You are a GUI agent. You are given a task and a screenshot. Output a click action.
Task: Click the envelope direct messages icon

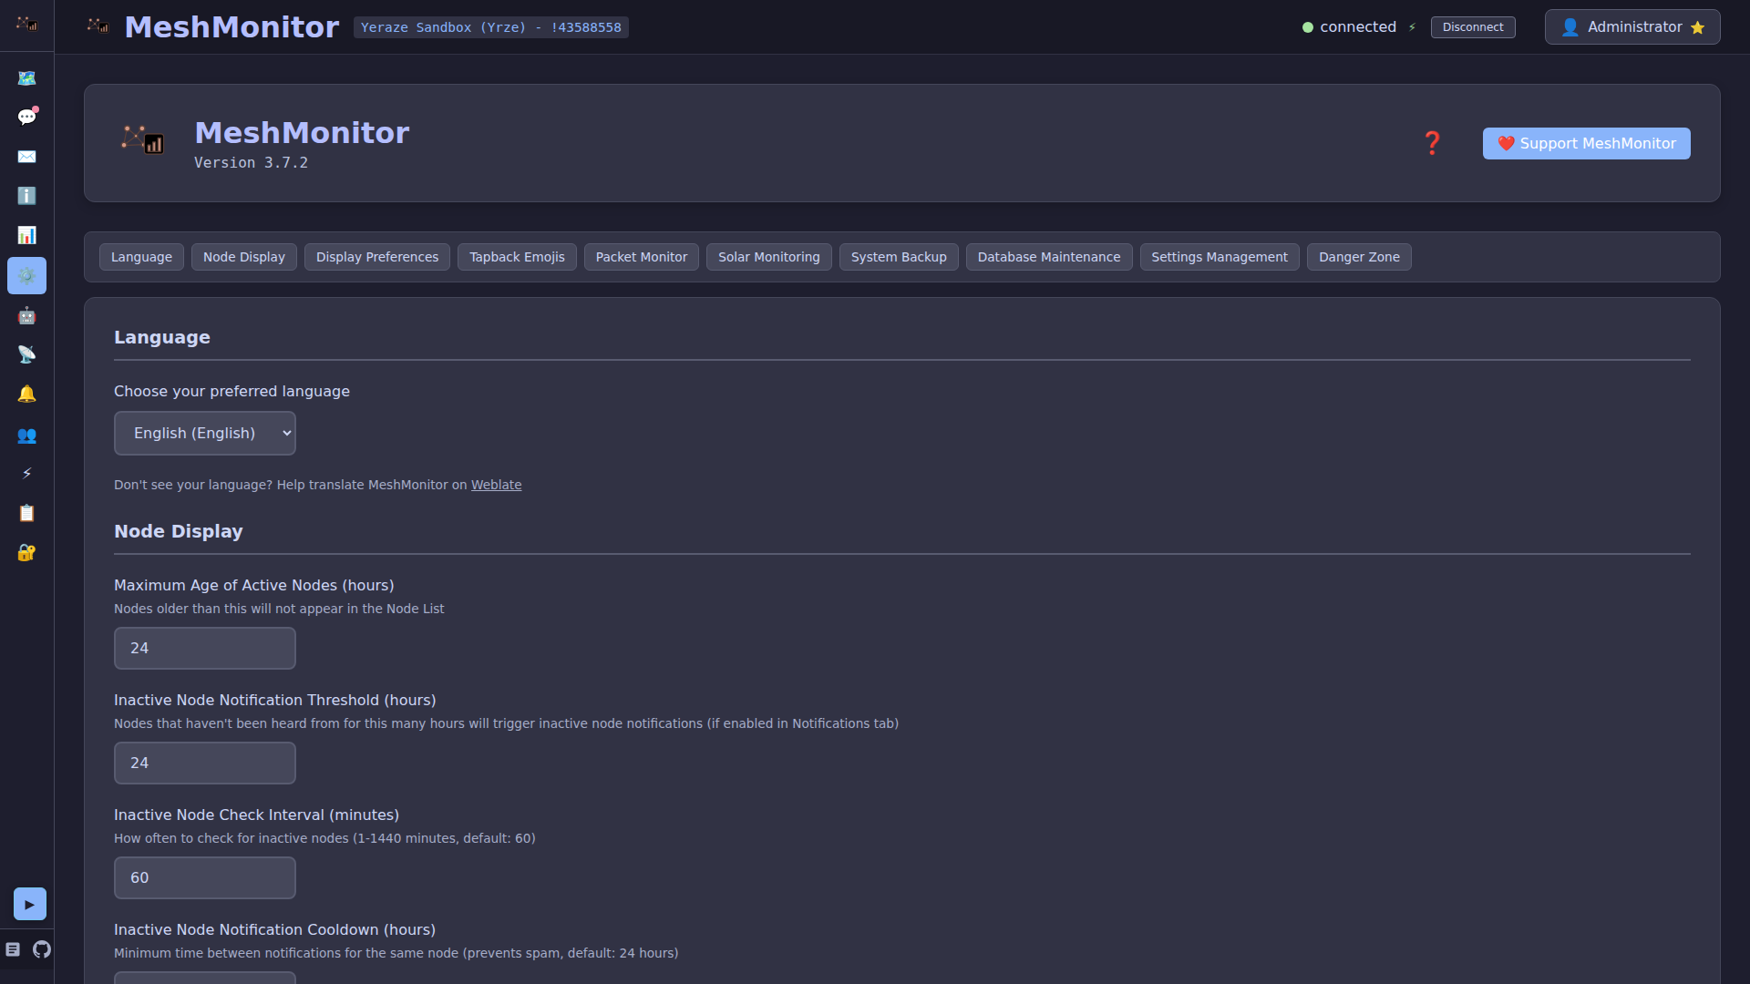click(26, 157)
